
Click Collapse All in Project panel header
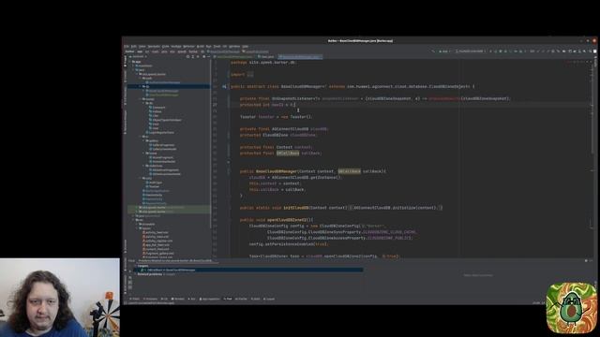198,56
